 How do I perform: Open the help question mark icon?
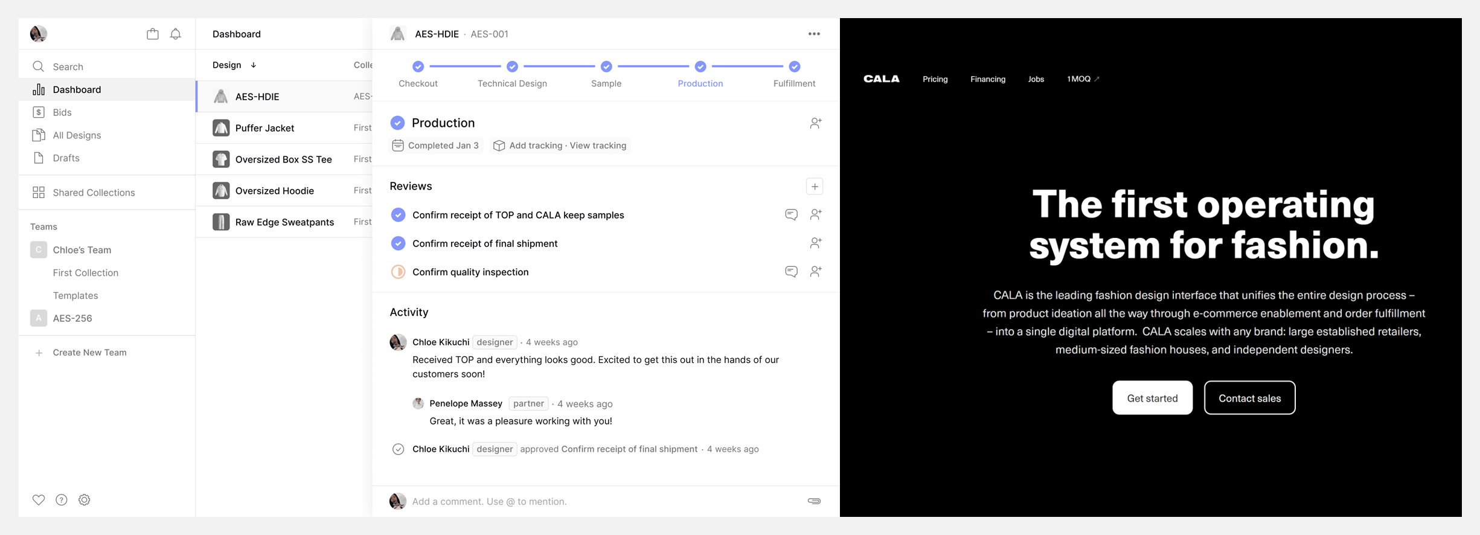point(62,500)
